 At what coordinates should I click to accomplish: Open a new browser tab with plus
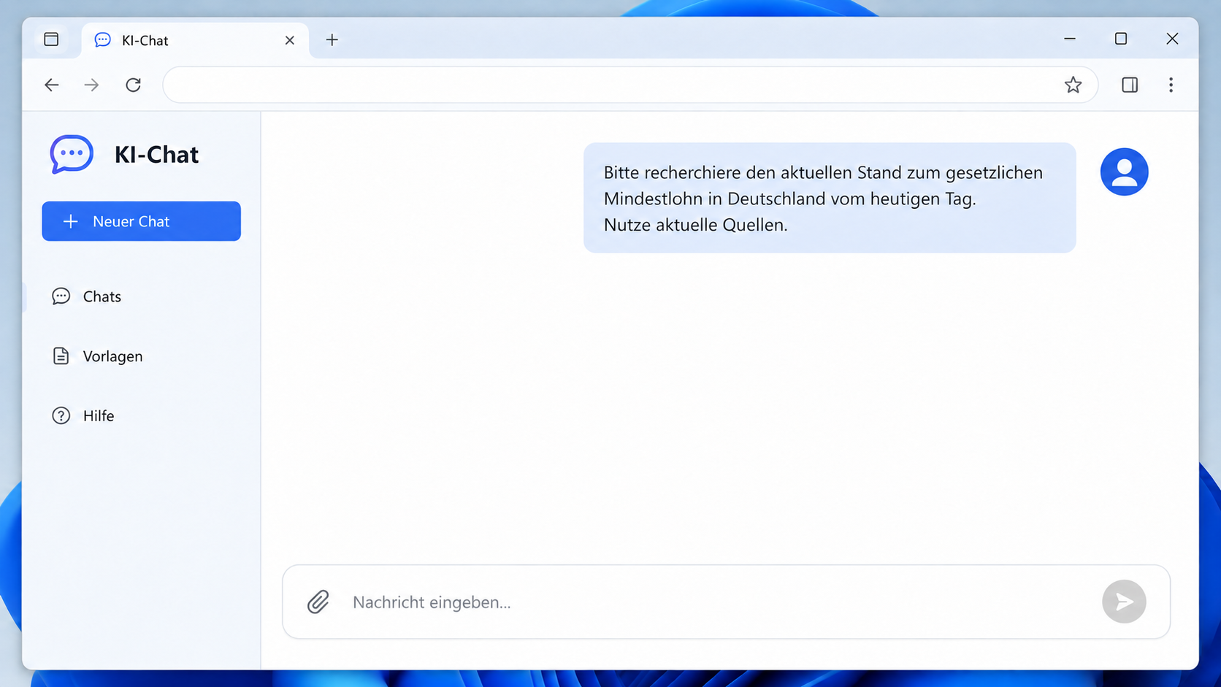pyautogui.click(x=332, y=40)
